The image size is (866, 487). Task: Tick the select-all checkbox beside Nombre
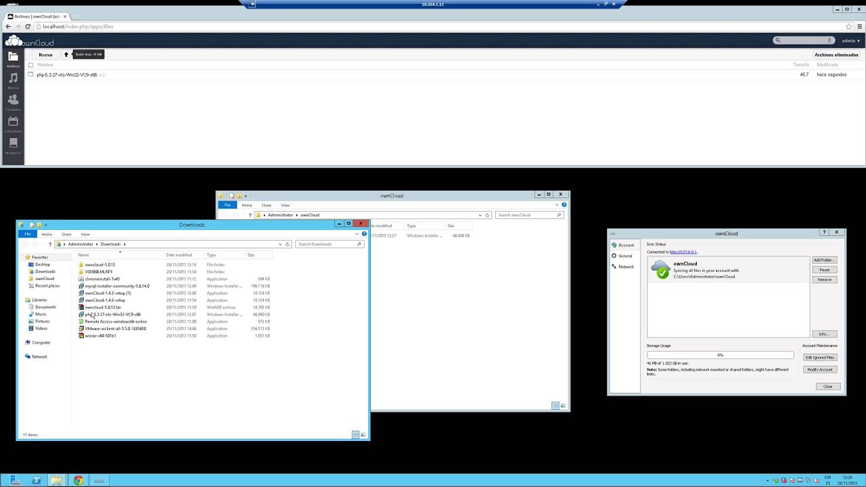click(30, 65)
